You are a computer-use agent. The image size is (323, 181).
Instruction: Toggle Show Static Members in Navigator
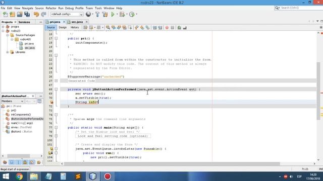point(18,162)
